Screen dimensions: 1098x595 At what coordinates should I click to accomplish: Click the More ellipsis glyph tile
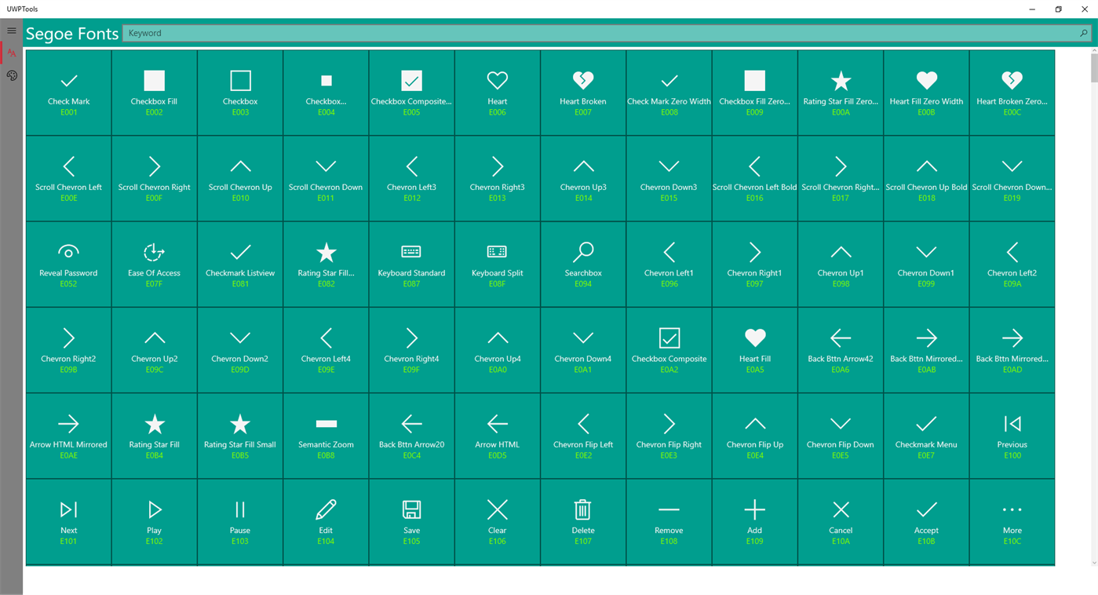[x=1012, y=520]
